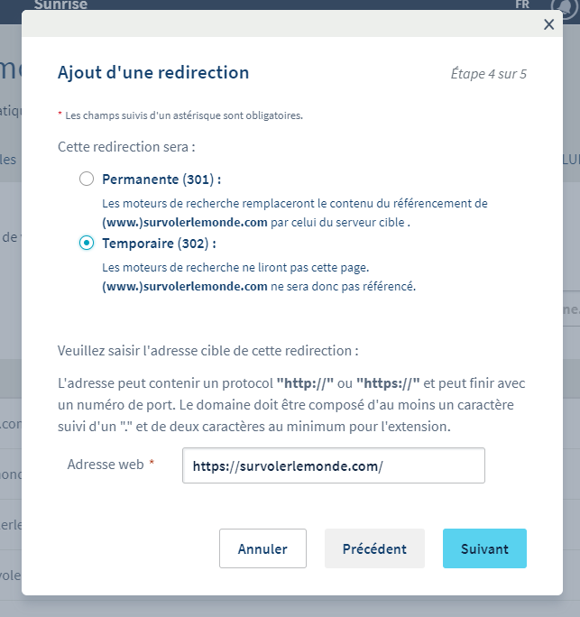Open the FR language selector
580x617 pixels.
click(522, 5)
